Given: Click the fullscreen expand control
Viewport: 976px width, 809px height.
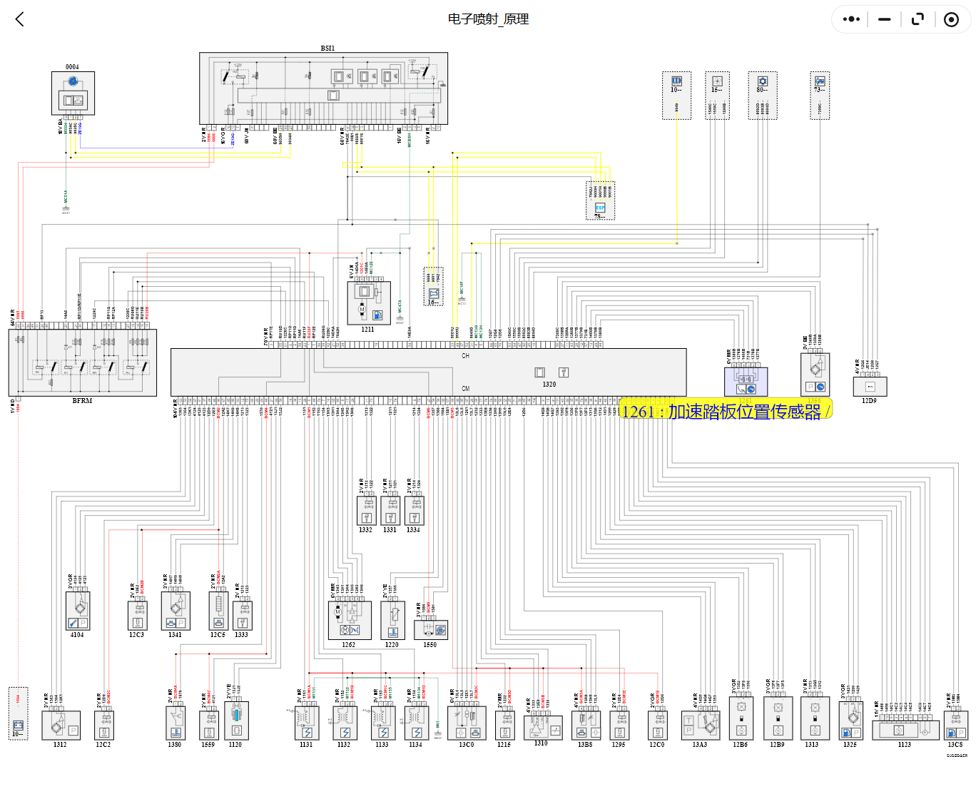Looking at the screenshot, I should pos(917,19).
